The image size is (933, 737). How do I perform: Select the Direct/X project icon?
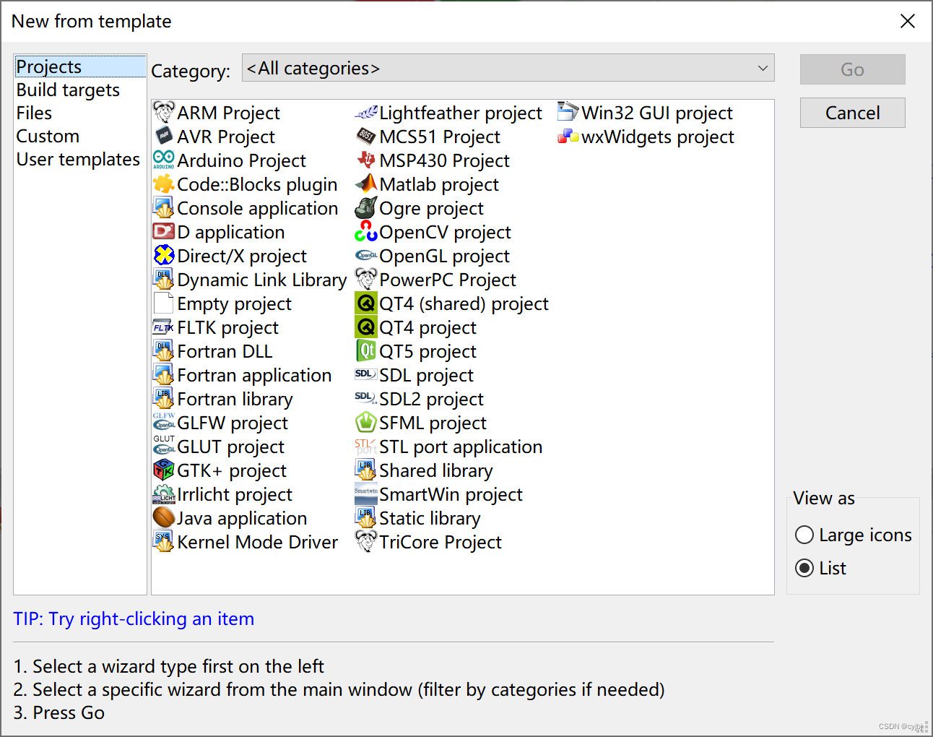[x=164, y=255]
